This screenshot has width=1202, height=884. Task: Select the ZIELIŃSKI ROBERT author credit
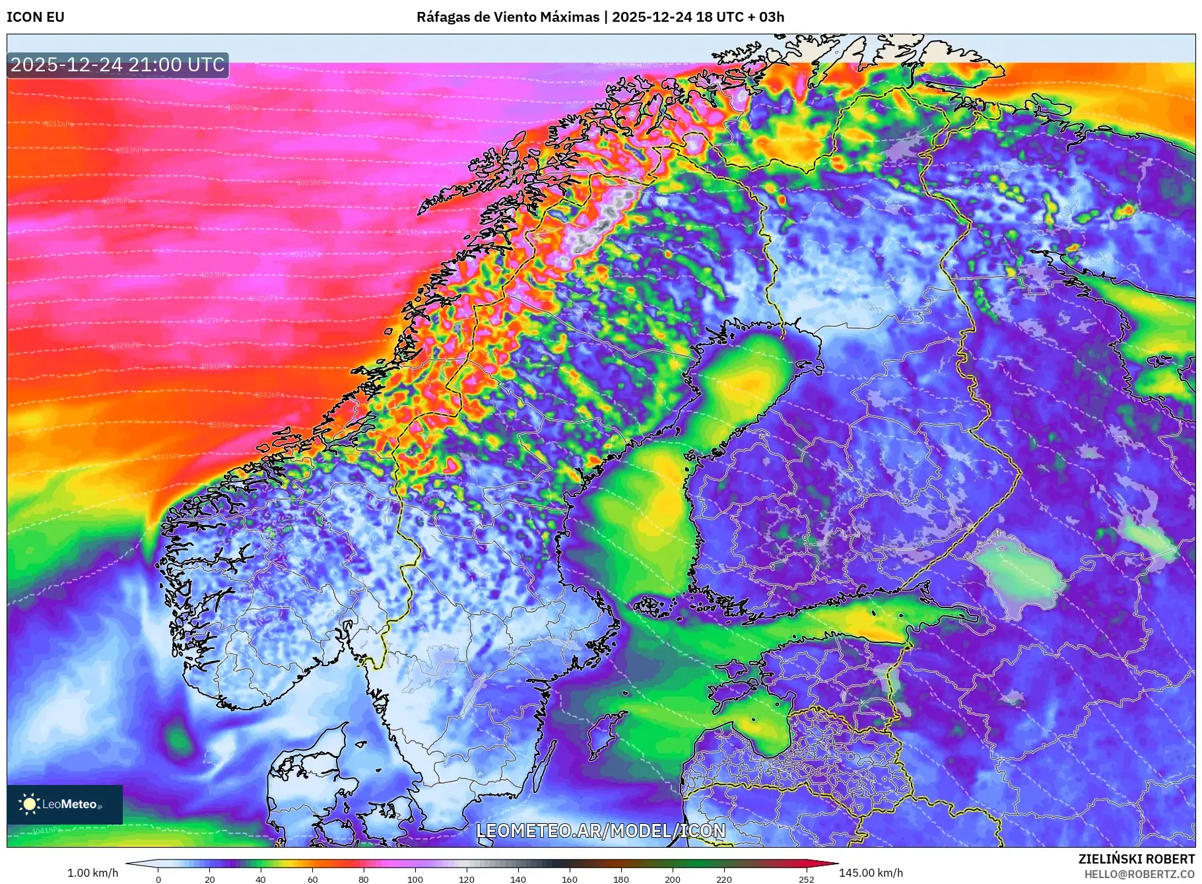1136,859
